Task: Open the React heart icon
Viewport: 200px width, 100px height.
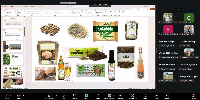Action: coord(75,96)
